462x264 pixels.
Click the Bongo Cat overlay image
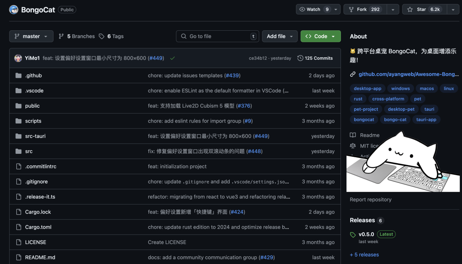[403, 162]
